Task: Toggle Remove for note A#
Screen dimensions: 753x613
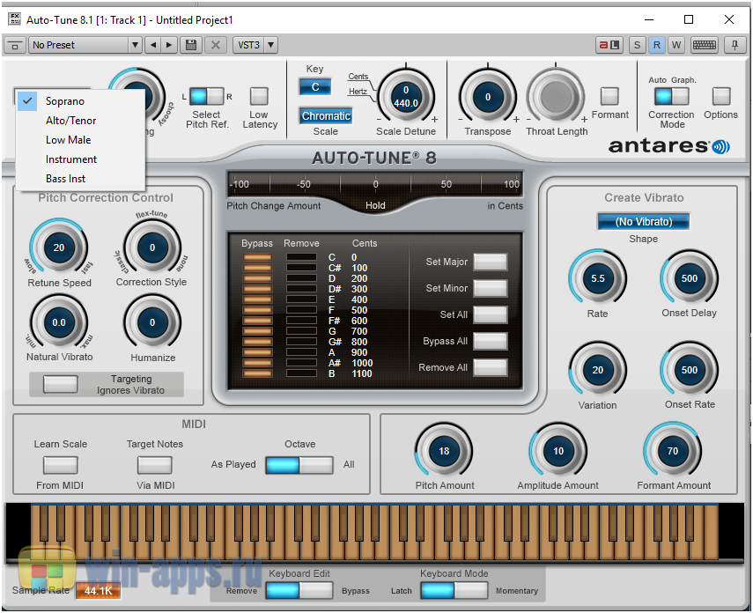Action: click(x=301, y=363)
